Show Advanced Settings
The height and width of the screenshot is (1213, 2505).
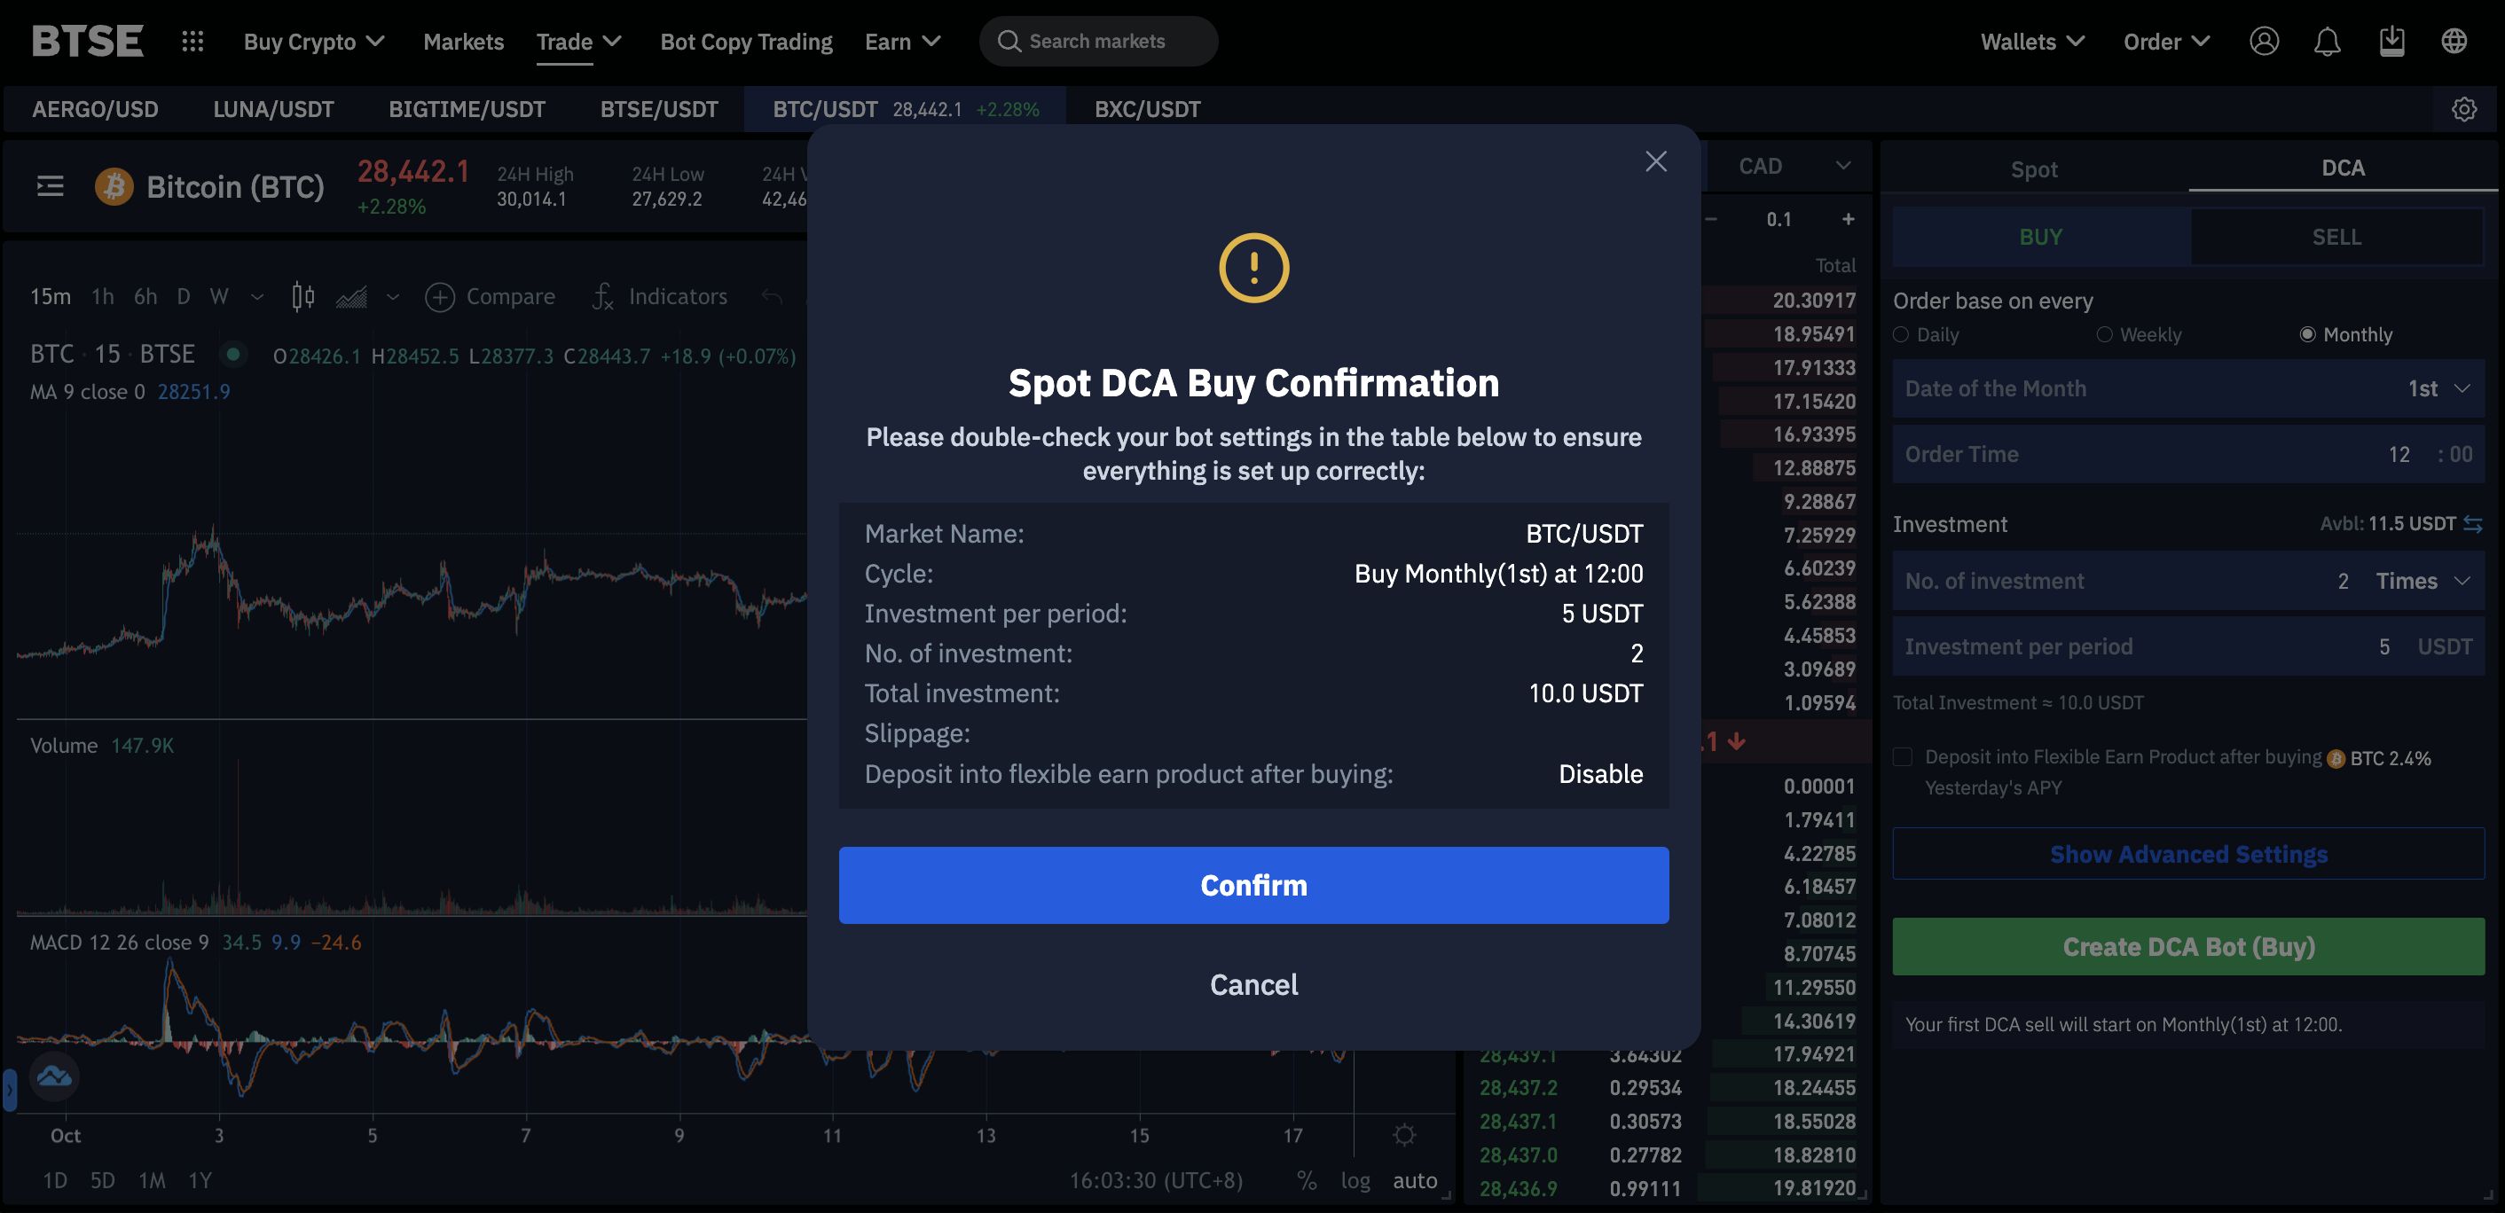tap(2188, 853)
